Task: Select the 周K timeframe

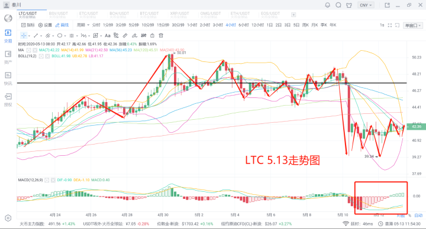Action: pyautogui.click(x=305, y=25)
